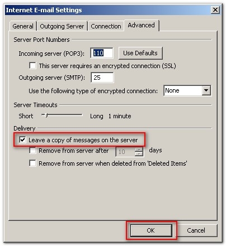Image resolution: width=226 pixels, height=246 pixels.
Task: Select the Connection tab
Action: click(x=106, y=26)
